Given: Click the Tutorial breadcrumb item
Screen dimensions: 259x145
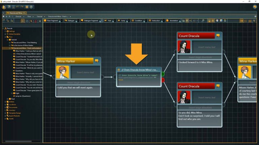Looking at the screenshot, I should point(39,16).
